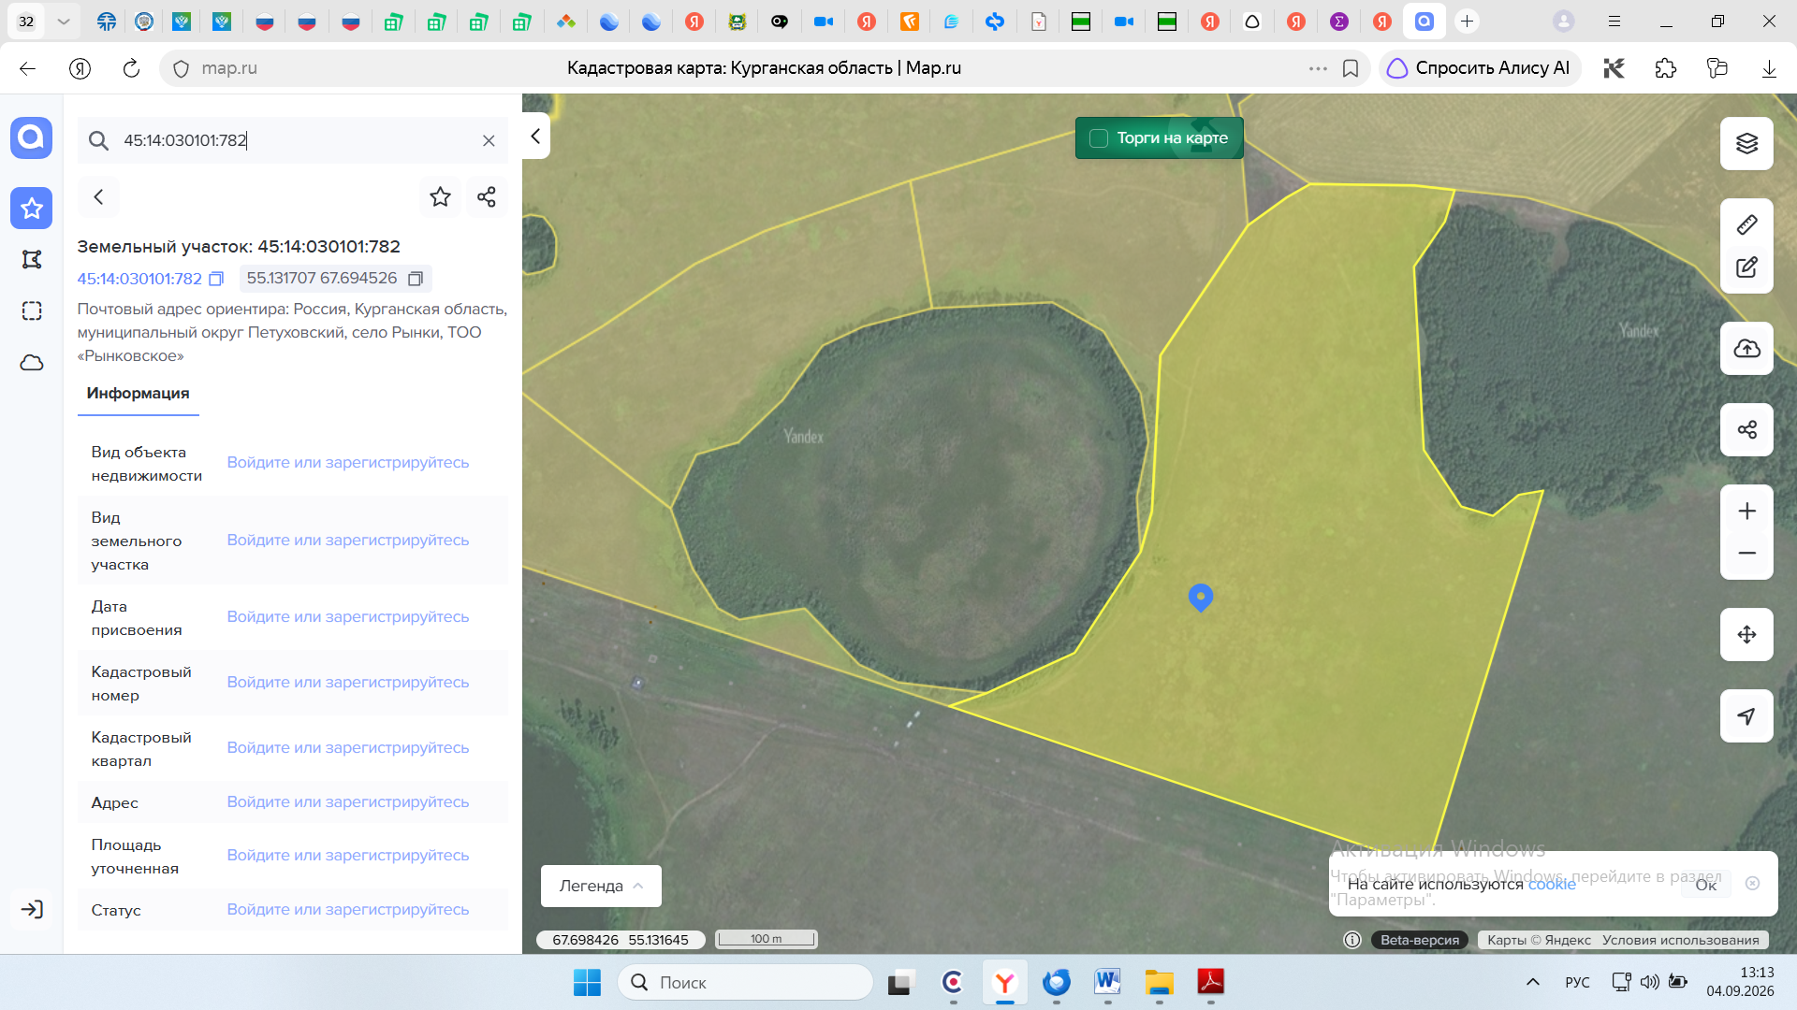
Task: Click the blue parcel marker on map
Action: click(x=1200, y=597)
